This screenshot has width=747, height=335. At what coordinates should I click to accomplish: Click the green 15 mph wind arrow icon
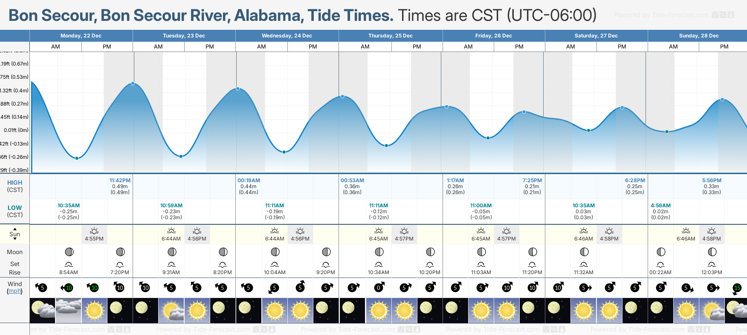pyautogui.click(x=737, y=288)
